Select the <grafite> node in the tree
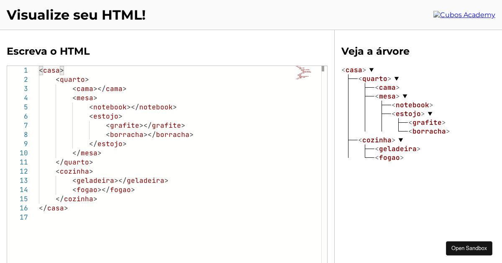The height and width of the screenshot is (263, 502). 427,122
